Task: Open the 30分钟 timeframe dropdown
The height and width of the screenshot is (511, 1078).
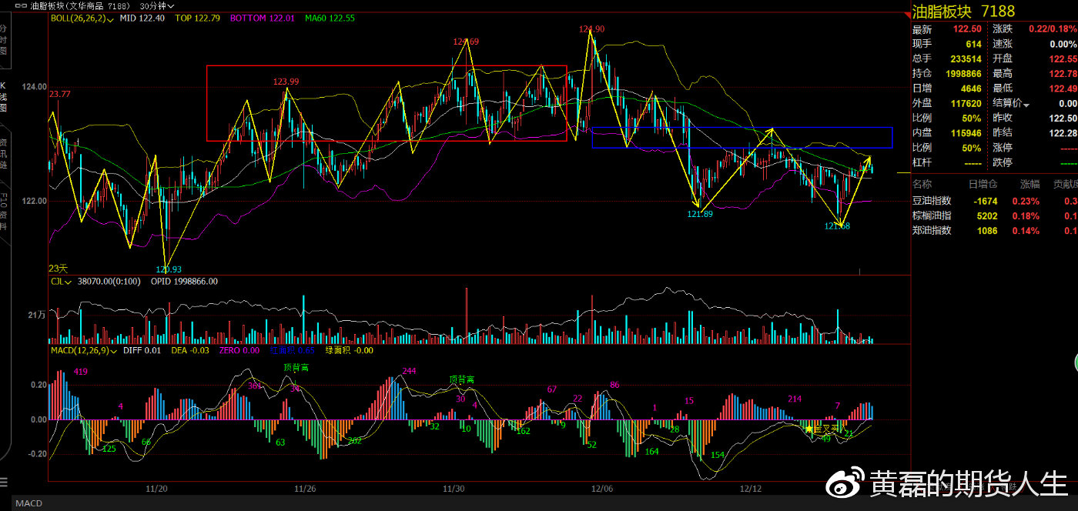Action: 156,5
